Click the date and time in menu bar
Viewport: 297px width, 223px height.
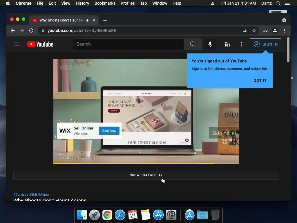point(238,3)
